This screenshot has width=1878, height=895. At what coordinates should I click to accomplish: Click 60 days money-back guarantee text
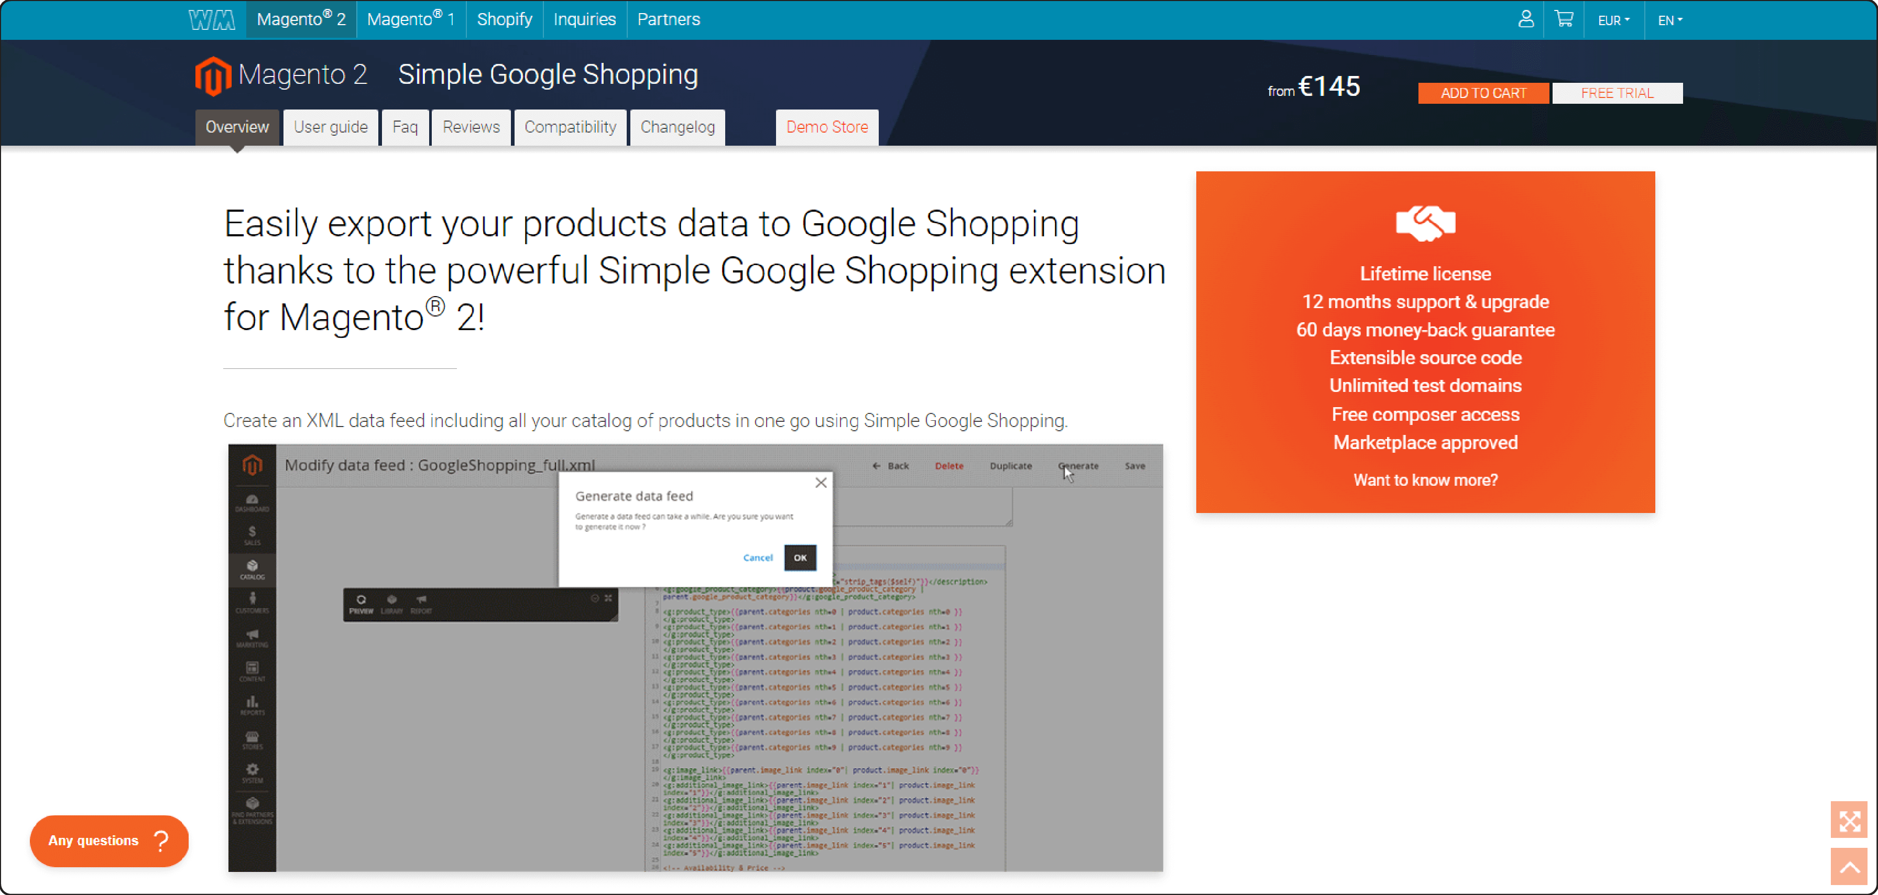click(x=1425, y=330)
